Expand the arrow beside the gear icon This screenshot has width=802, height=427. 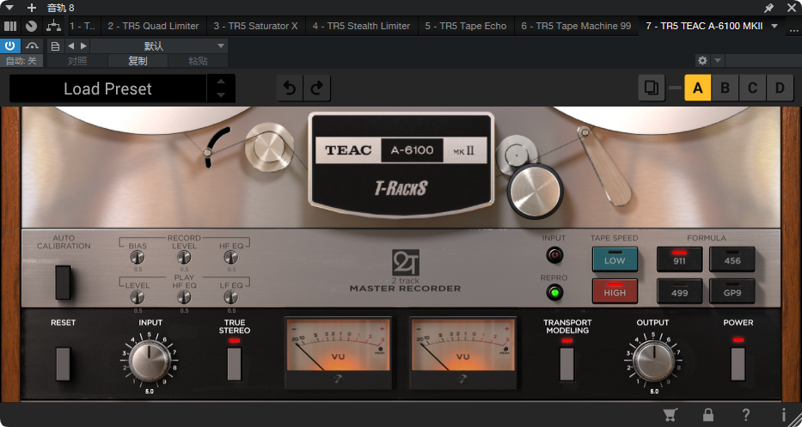718,60
